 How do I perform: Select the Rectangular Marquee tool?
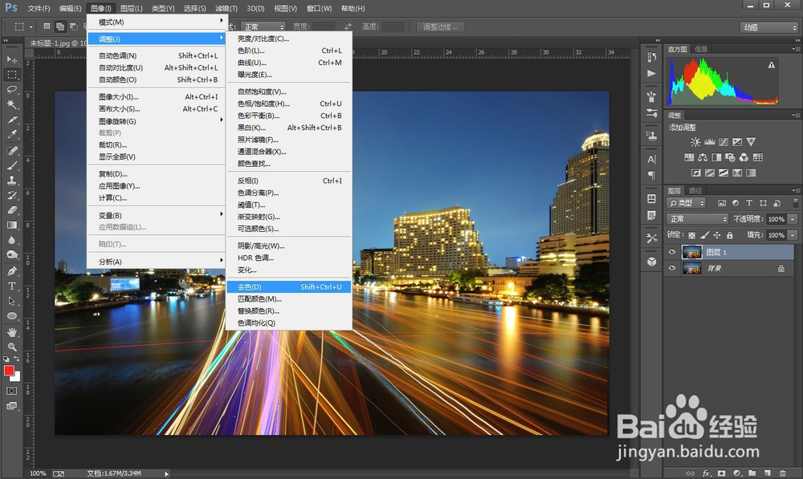click(12, 75)
